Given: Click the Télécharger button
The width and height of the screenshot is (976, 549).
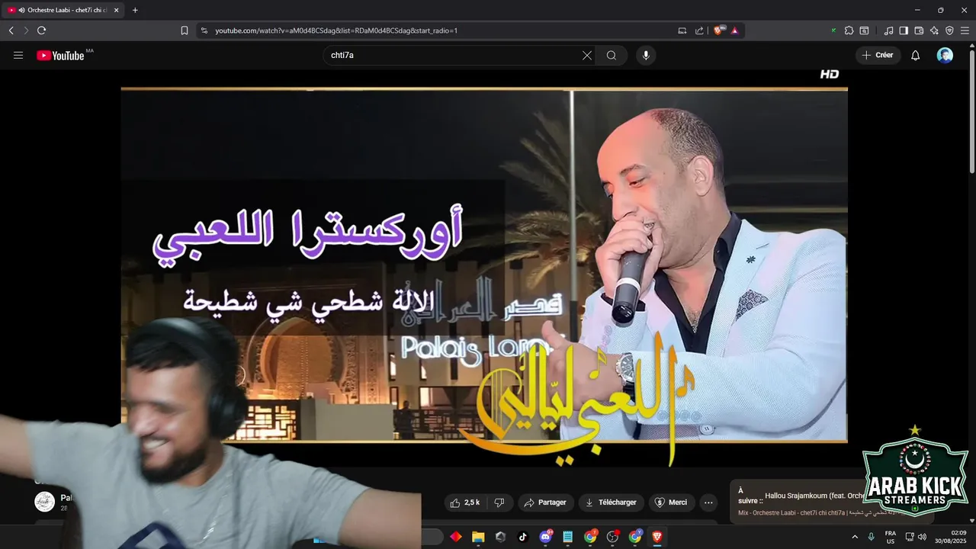Looking at the screenshot, I should click(x=610, y=502).
